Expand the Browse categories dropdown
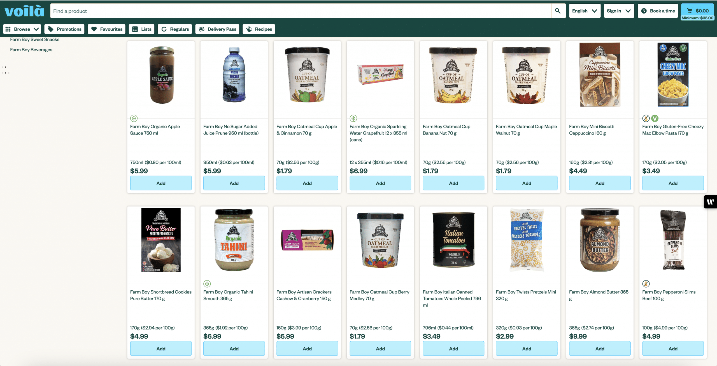Image resolution: width=717 pixels, height=366 pixels. click(x=22, y=29)
